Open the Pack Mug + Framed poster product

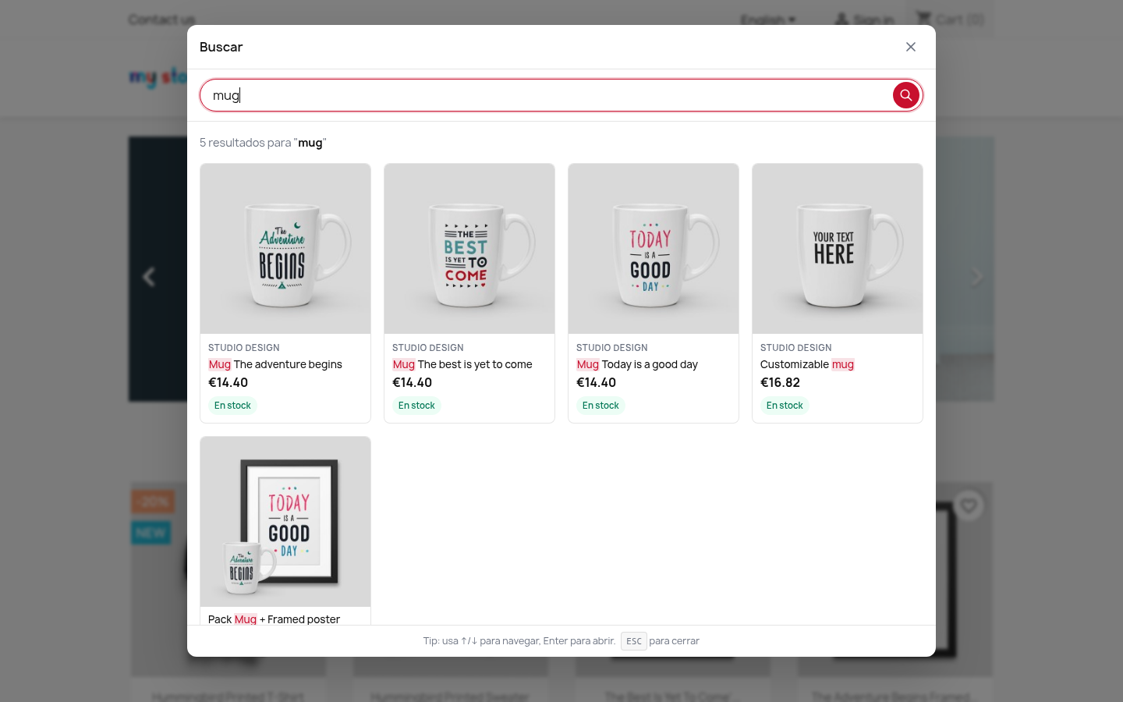pos(285,522)
